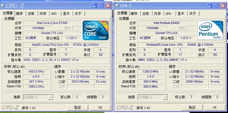This screenshot has width=228, height=113.
Task: Click name field Intel Pentium E5400
Action: [x=167, y=23]
